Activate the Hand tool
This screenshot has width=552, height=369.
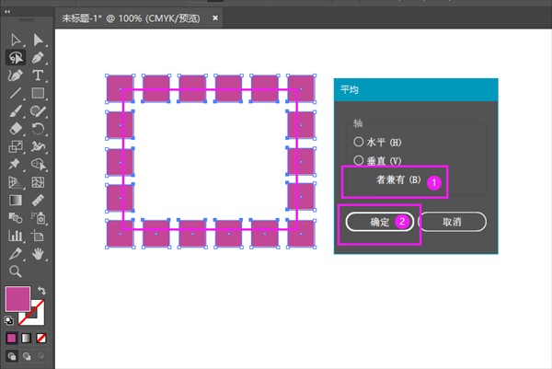coord(39,253)
